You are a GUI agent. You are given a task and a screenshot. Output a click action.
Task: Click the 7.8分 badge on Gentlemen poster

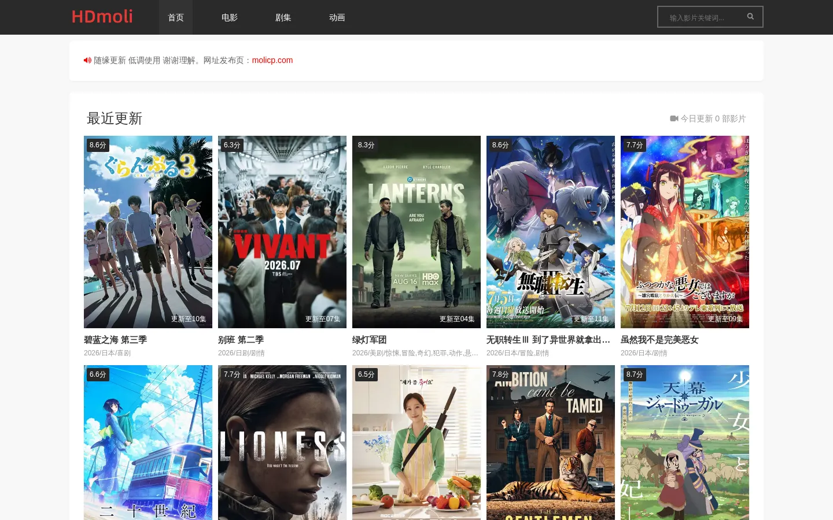pos(500,374)
